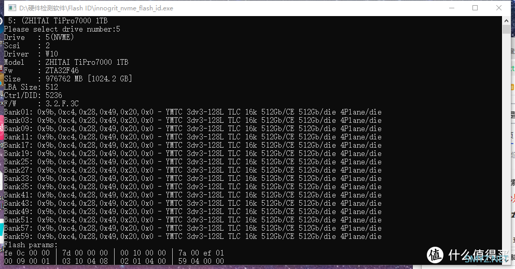
Task: Click the Bank49 row
Action: click(193, 211)
